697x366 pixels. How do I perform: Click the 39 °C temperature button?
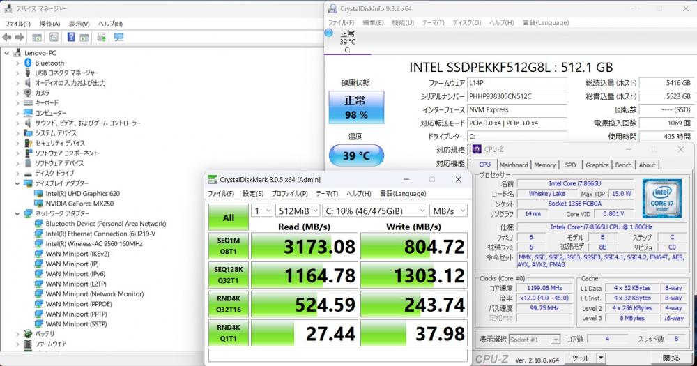(356, 155)
